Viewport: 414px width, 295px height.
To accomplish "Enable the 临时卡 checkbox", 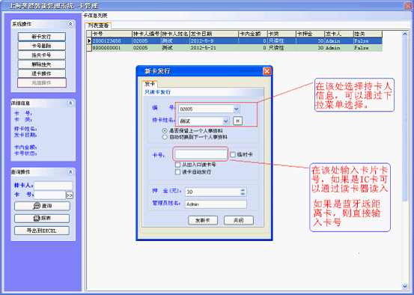I will (233, 154).
